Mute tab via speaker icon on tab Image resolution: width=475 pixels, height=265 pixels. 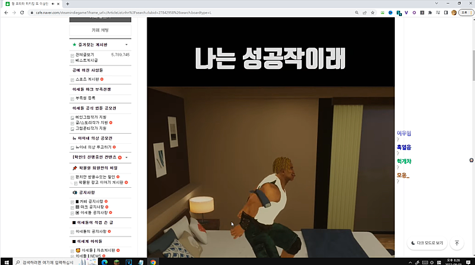pyautogui.click(x=53, y=4)
